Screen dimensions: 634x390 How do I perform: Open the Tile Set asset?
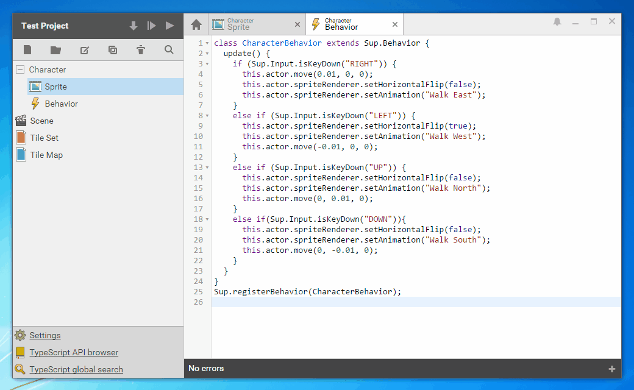pyautogui.click(x=98, y=138)
